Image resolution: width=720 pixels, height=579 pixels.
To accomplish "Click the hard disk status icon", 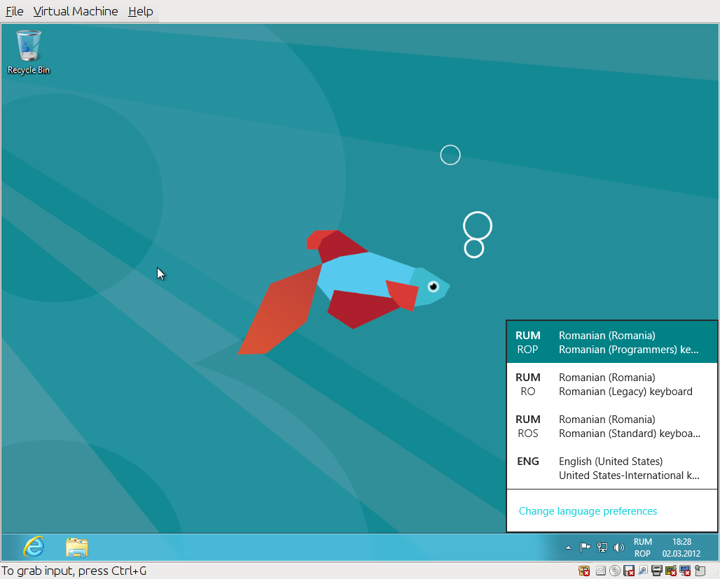I will (x=601, y=571).
